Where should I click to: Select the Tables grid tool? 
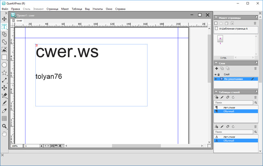4,118
